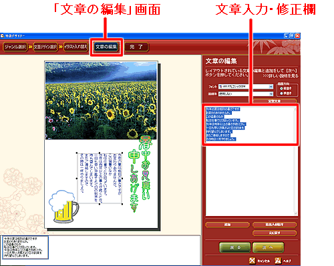Minimize the design window

pos(287,36)
